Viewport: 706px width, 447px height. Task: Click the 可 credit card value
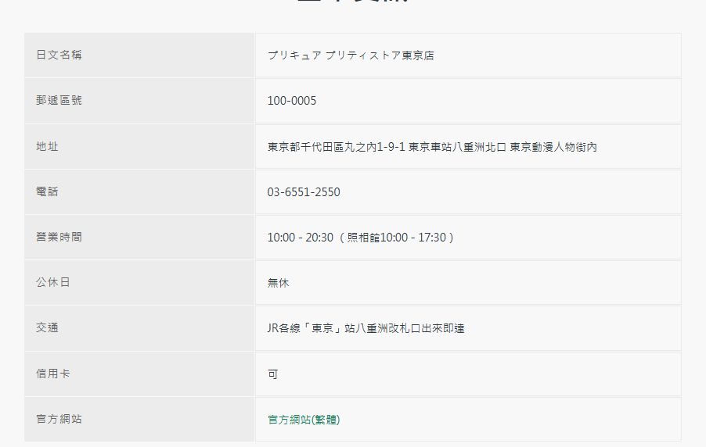[272, 374]
